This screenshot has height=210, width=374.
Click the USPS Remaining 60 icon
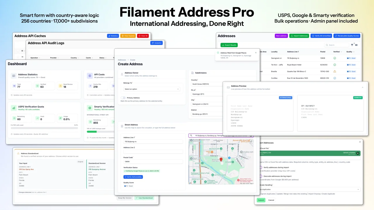coord(14,118)
